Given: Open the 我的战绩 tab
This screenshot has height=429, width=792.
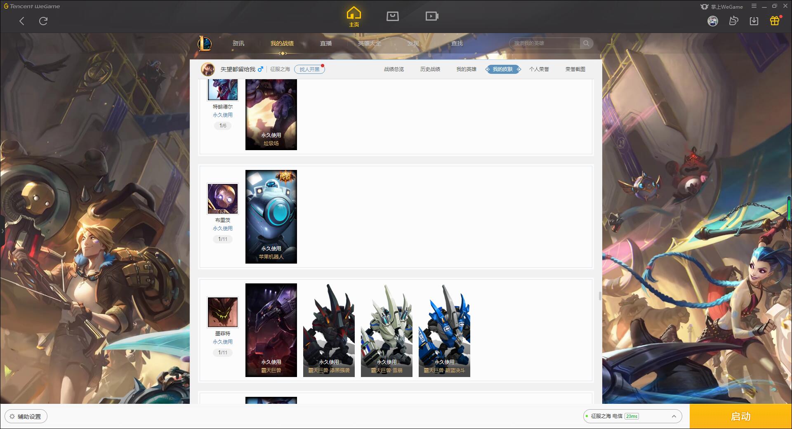Looking at the screenshot, I should (282, 43).
